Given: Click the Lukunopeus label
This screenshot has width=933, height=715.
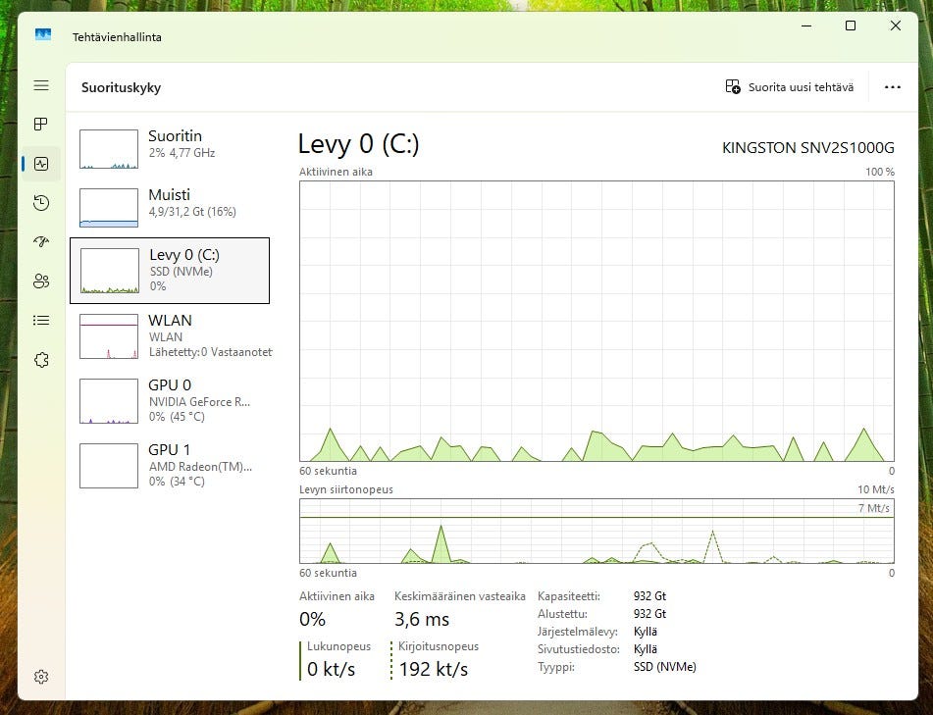Looking at the screenshot, I should pos(338,646).
